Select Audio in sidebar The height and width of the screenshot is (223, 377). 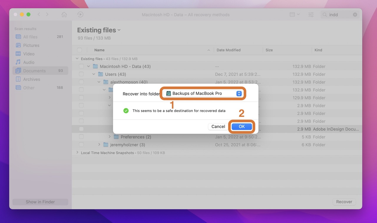click(40, 62)
